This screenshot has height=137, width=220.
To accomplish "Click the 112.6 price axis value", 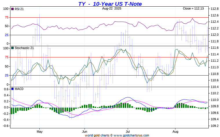I will coord(214,15).
